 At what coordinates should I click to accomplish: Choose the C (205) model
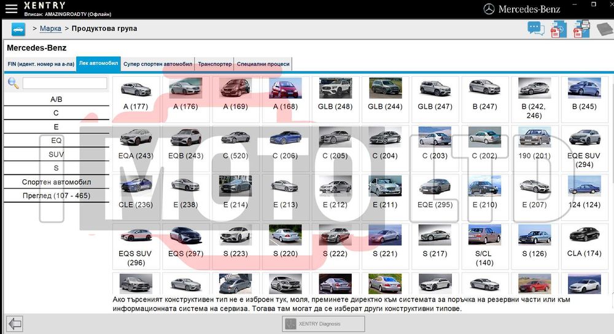coord(335,149)
